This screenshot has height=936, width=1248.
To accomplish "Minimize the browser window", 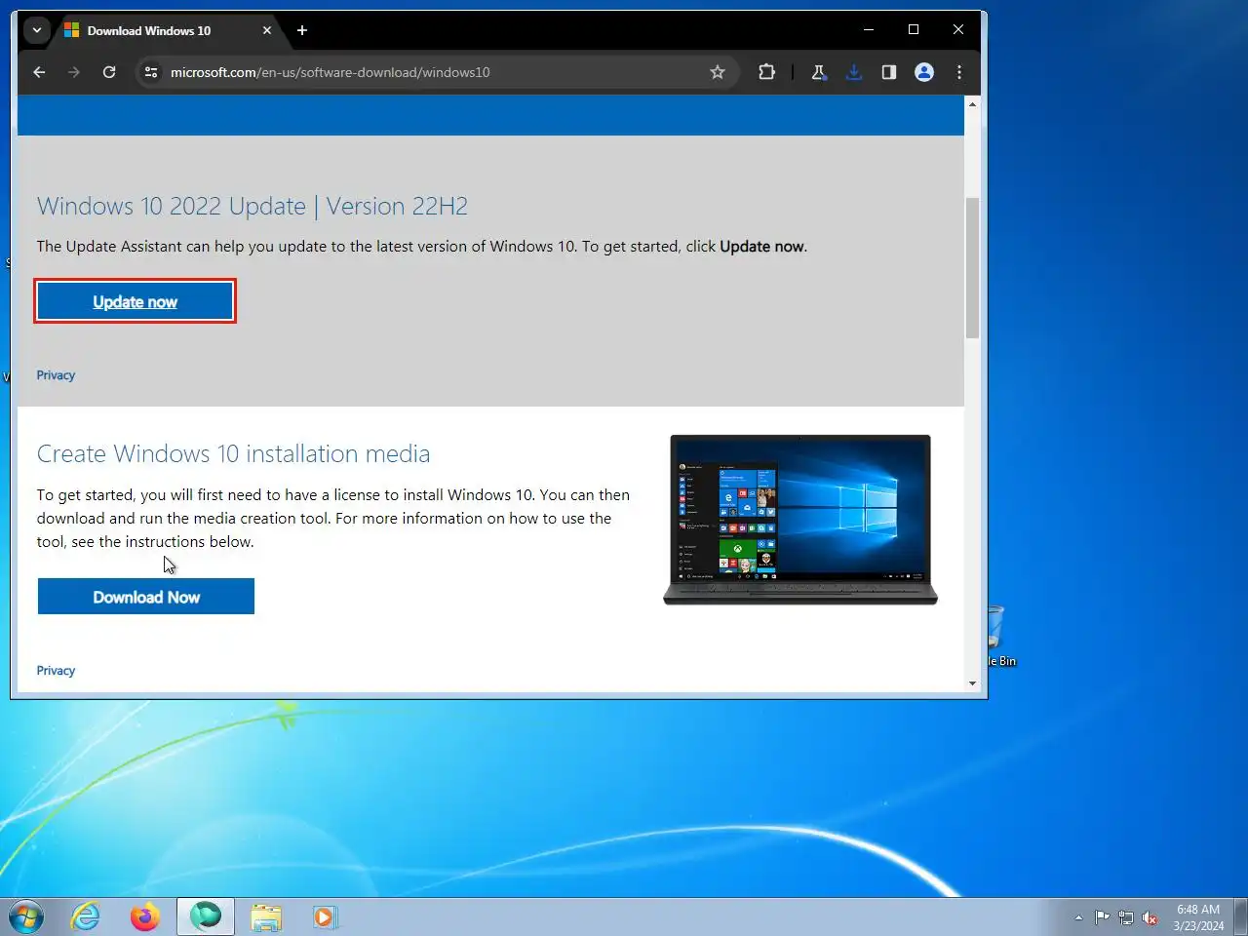I will [869, 30].
